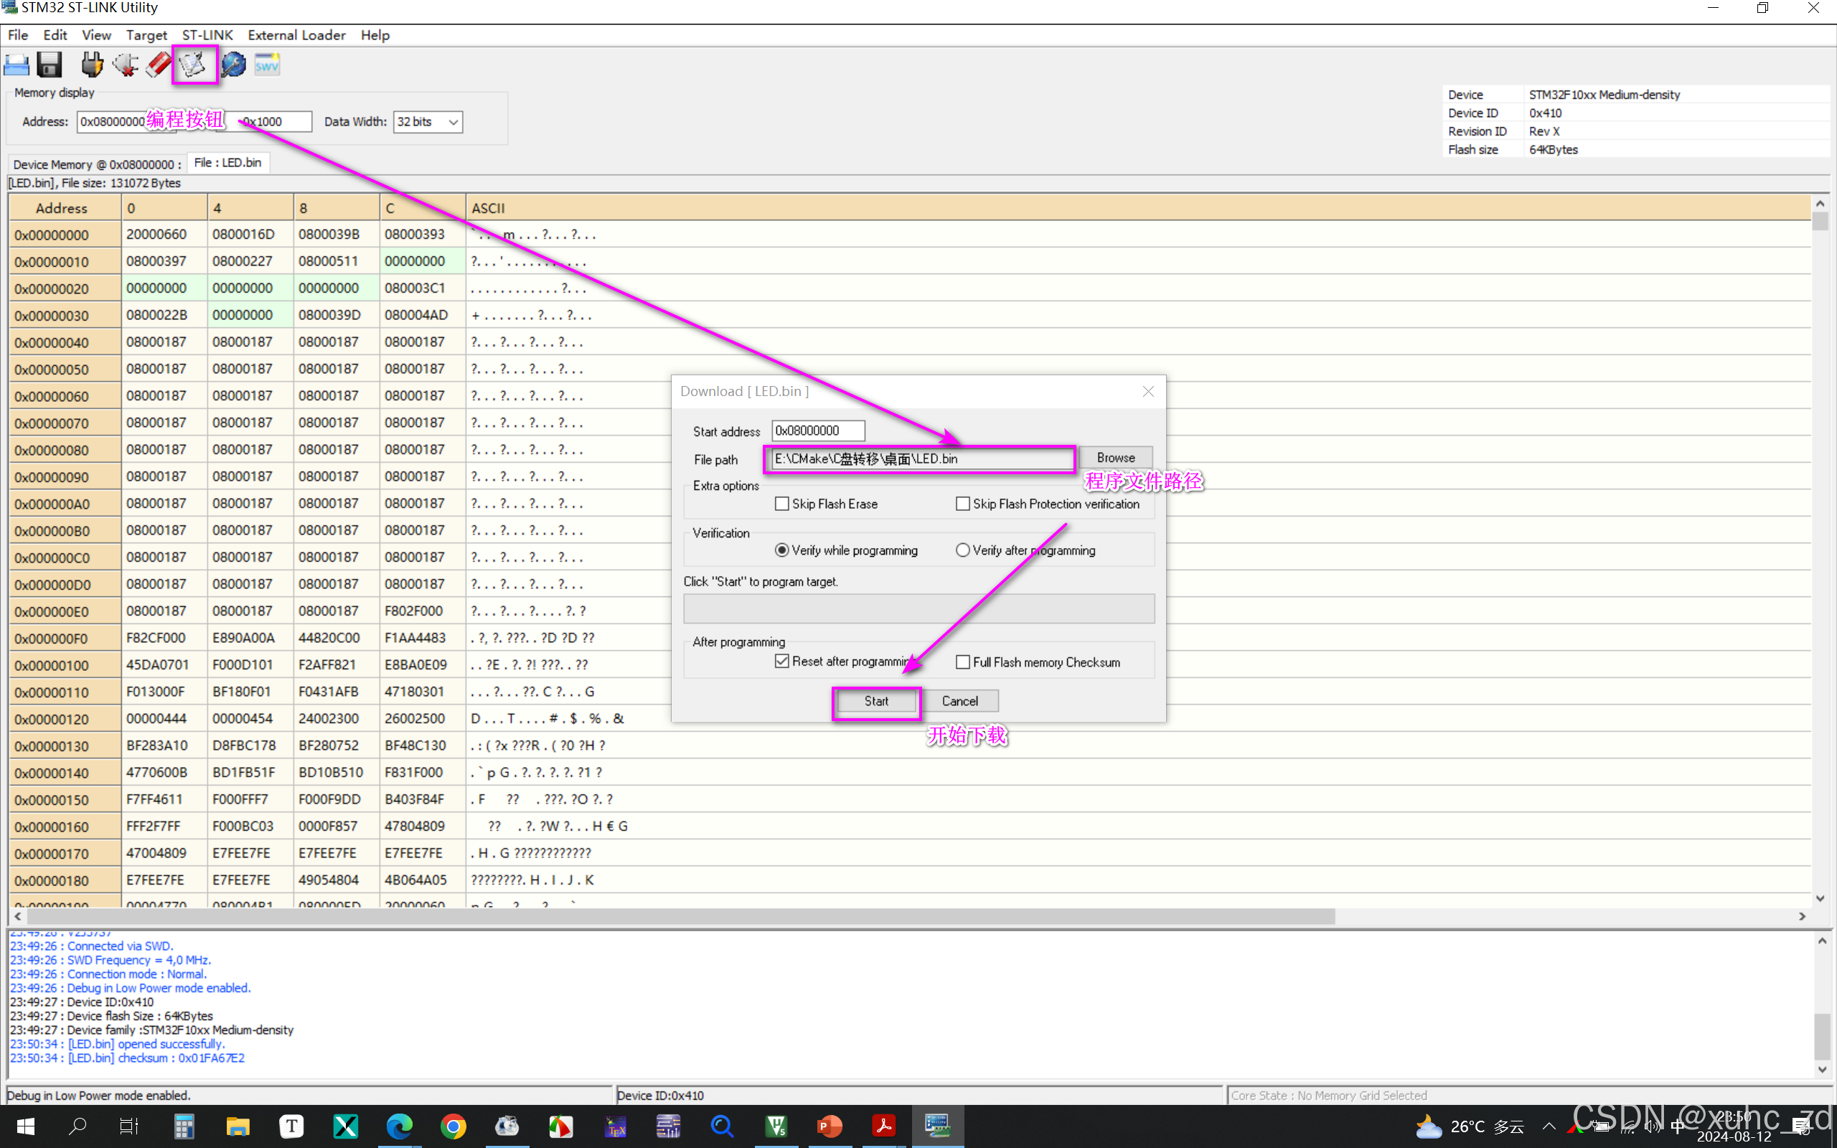Select cell F802F000 in memory grid
The image size is (1837, 1148).
[422, 611]
